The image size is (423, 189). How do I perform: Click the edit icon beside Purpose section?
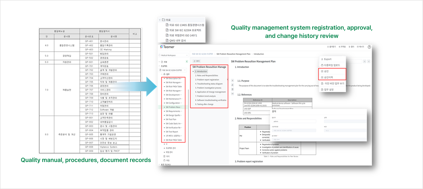tap(232, 85)
